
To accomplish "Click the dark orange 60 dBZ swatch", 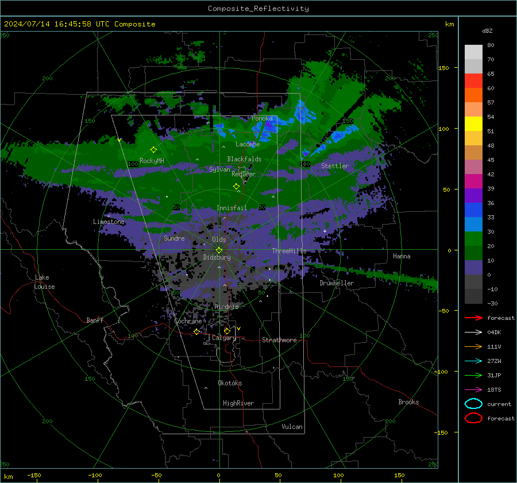I will coord(473,95).
